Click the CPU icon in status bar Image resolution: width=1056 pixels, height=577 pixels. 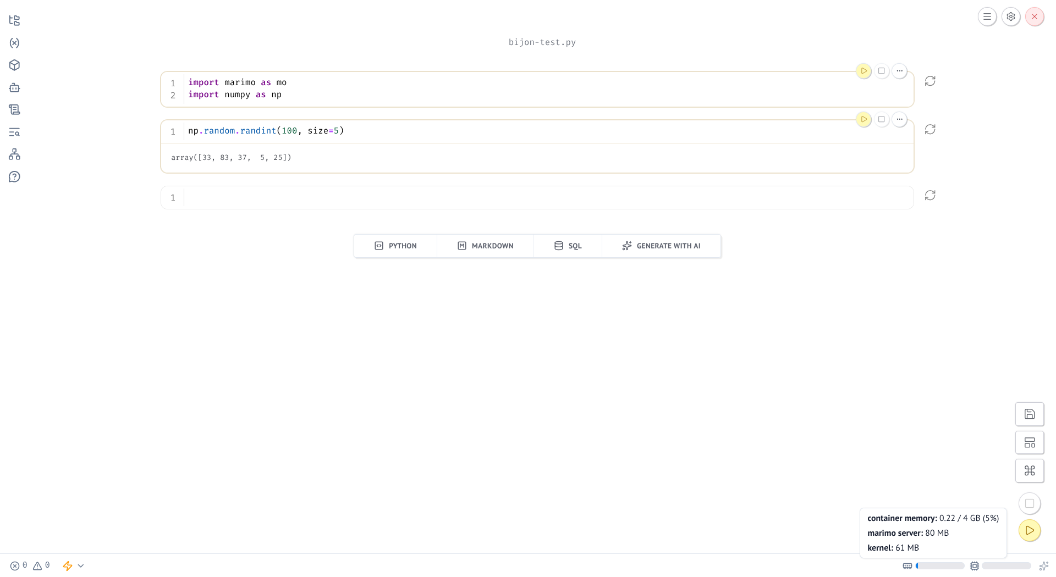point(975,565)
